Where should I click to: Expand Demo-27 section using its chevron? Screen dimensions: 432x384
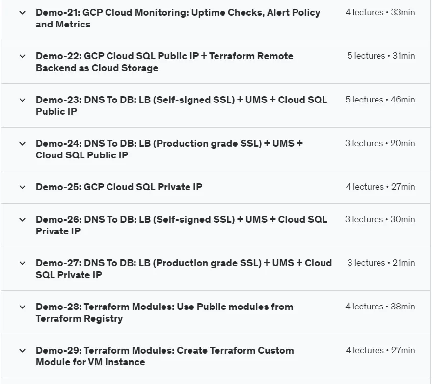22,263
